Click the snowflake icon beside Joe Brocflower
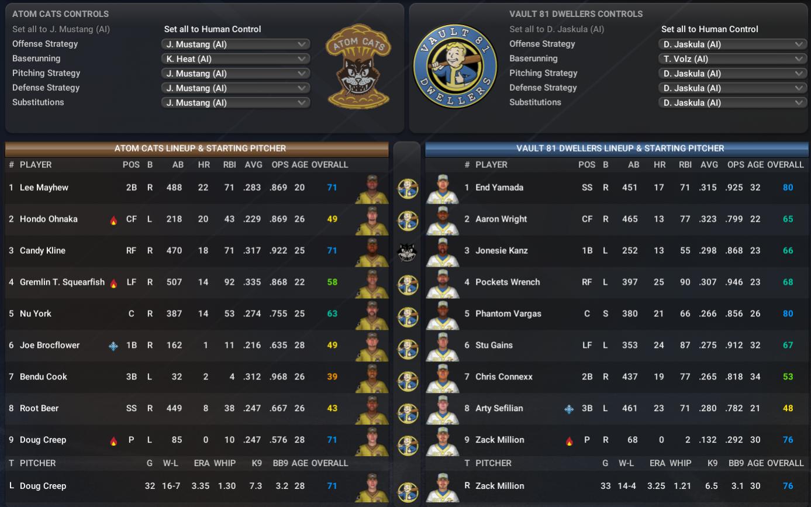Viewport: 811px width, 507px height. pos(113,346)
